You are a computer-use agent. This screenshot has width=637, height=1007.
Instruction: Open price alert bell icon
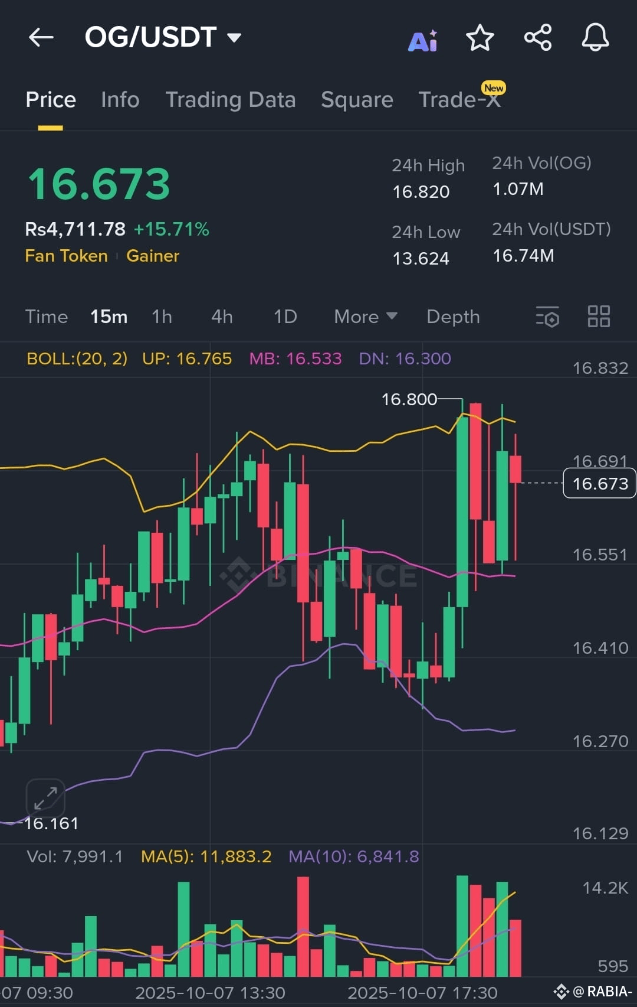pos(595,38)
